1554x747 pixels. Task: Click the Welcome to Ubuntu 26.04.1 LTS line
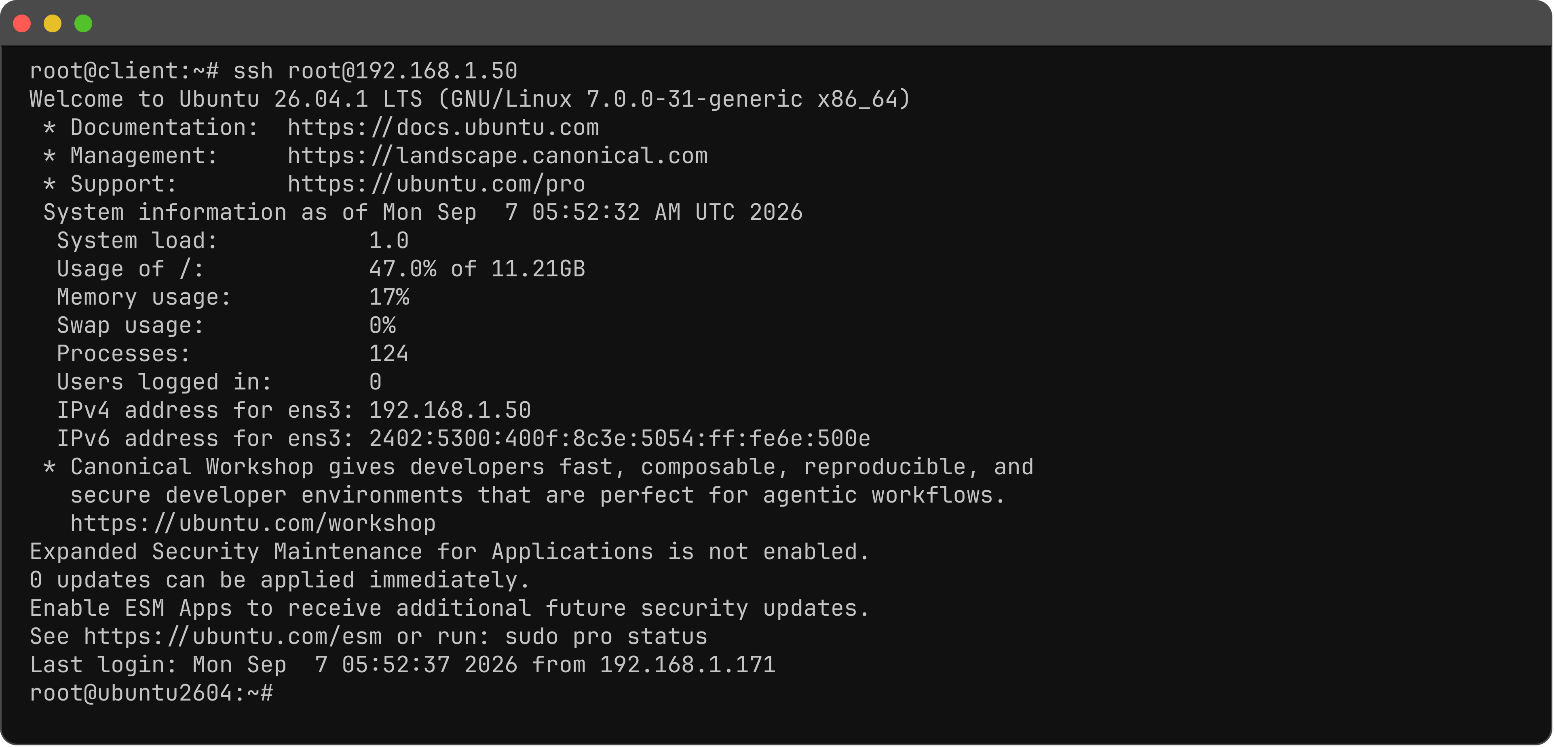[470, 99]
